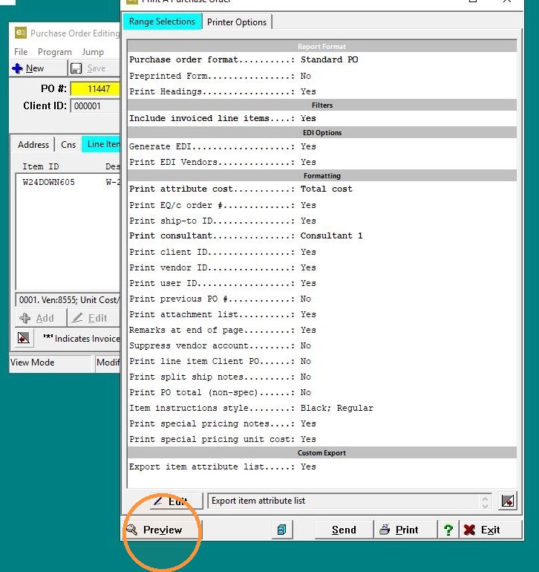Select the Print split ship notes row

tap(321, 377)
